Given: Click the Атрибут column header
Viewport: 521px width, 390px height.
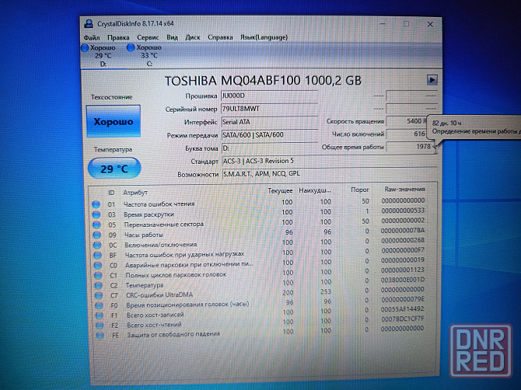Looking at the screenshot, I should coord(135,193).
